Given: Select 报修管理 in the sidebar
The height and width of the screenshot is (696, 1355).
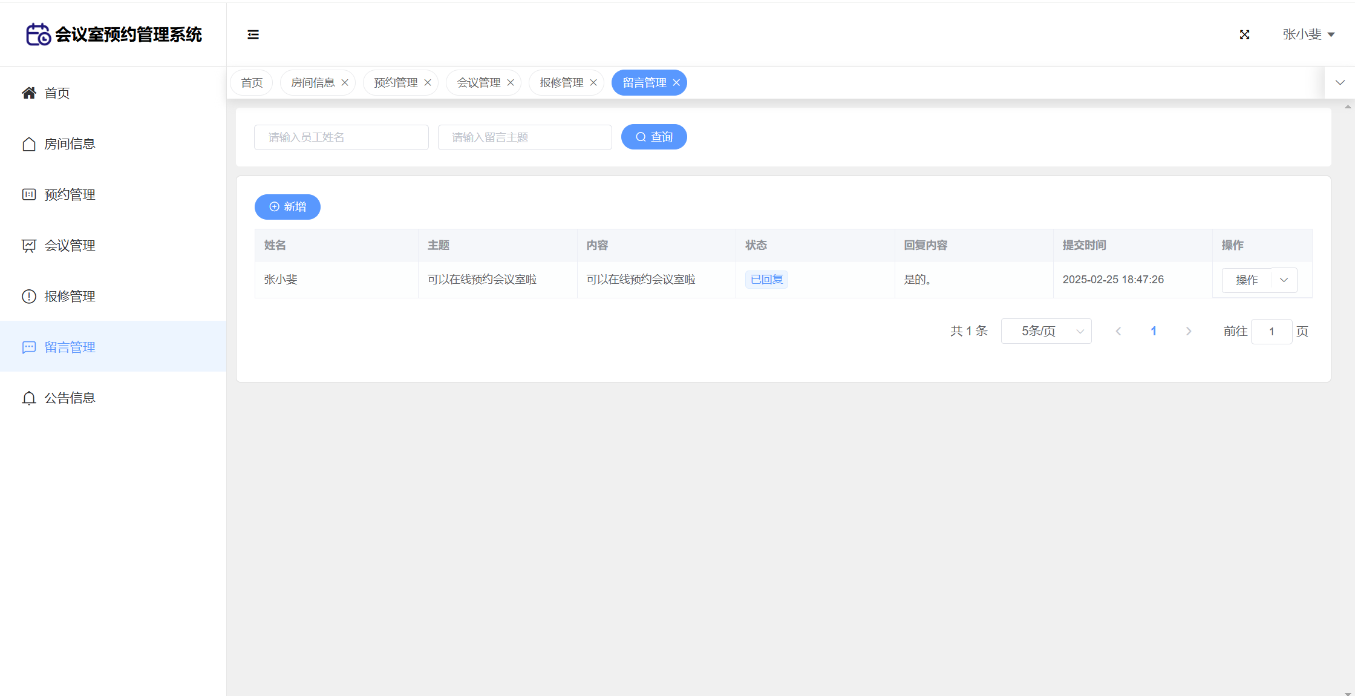Looking at the screenshot, I should pos(69,297).
